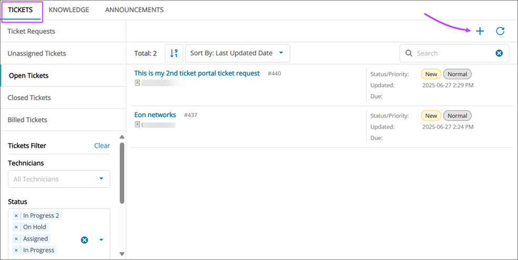The width and height of the screenshot is (518, 260).
Task: Open ticket 'This is my 2nd ticket portal ticket request'
Action: pos(197,73)
